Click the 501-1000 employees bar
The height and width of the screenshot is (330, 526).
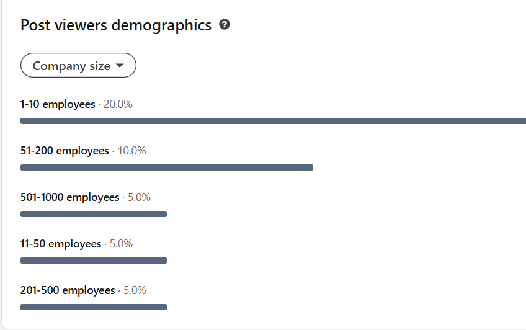tap(93, 214)
